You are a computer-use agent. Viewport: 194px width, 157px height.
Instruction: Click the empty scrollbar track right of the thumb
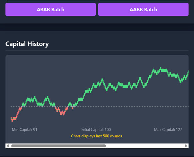145,146
